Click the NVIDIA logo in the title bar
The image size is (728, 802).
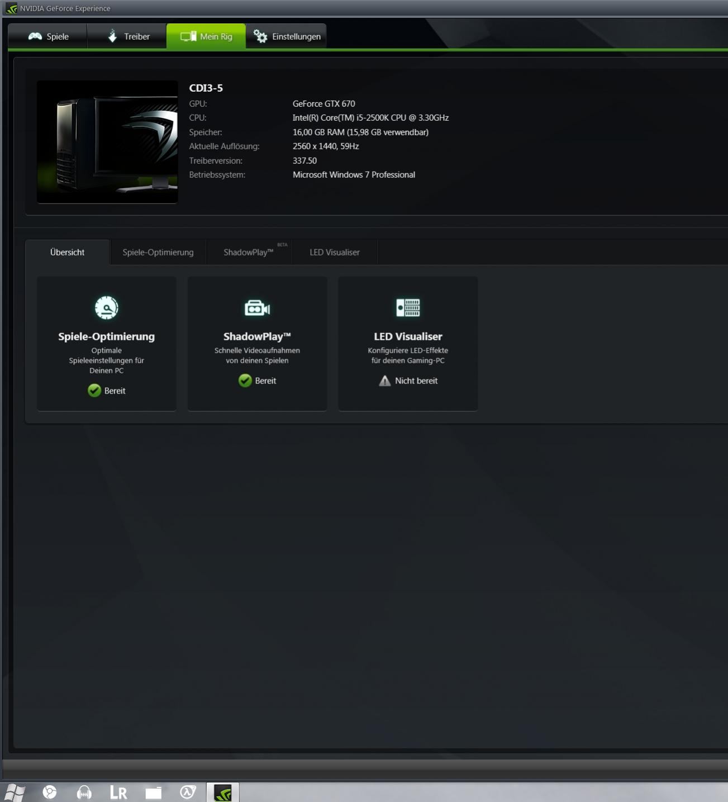[11, 8]
